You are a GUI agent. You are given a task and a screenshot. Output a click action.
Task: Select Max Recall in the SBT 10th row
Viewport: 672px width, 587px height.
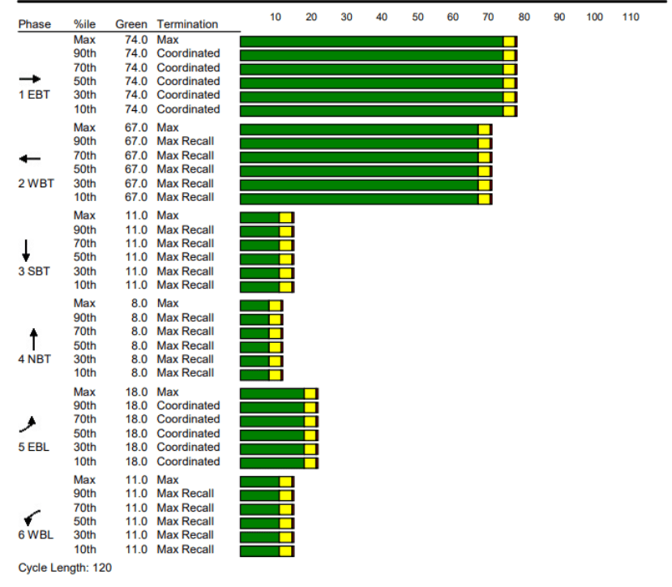pos(186,285)
